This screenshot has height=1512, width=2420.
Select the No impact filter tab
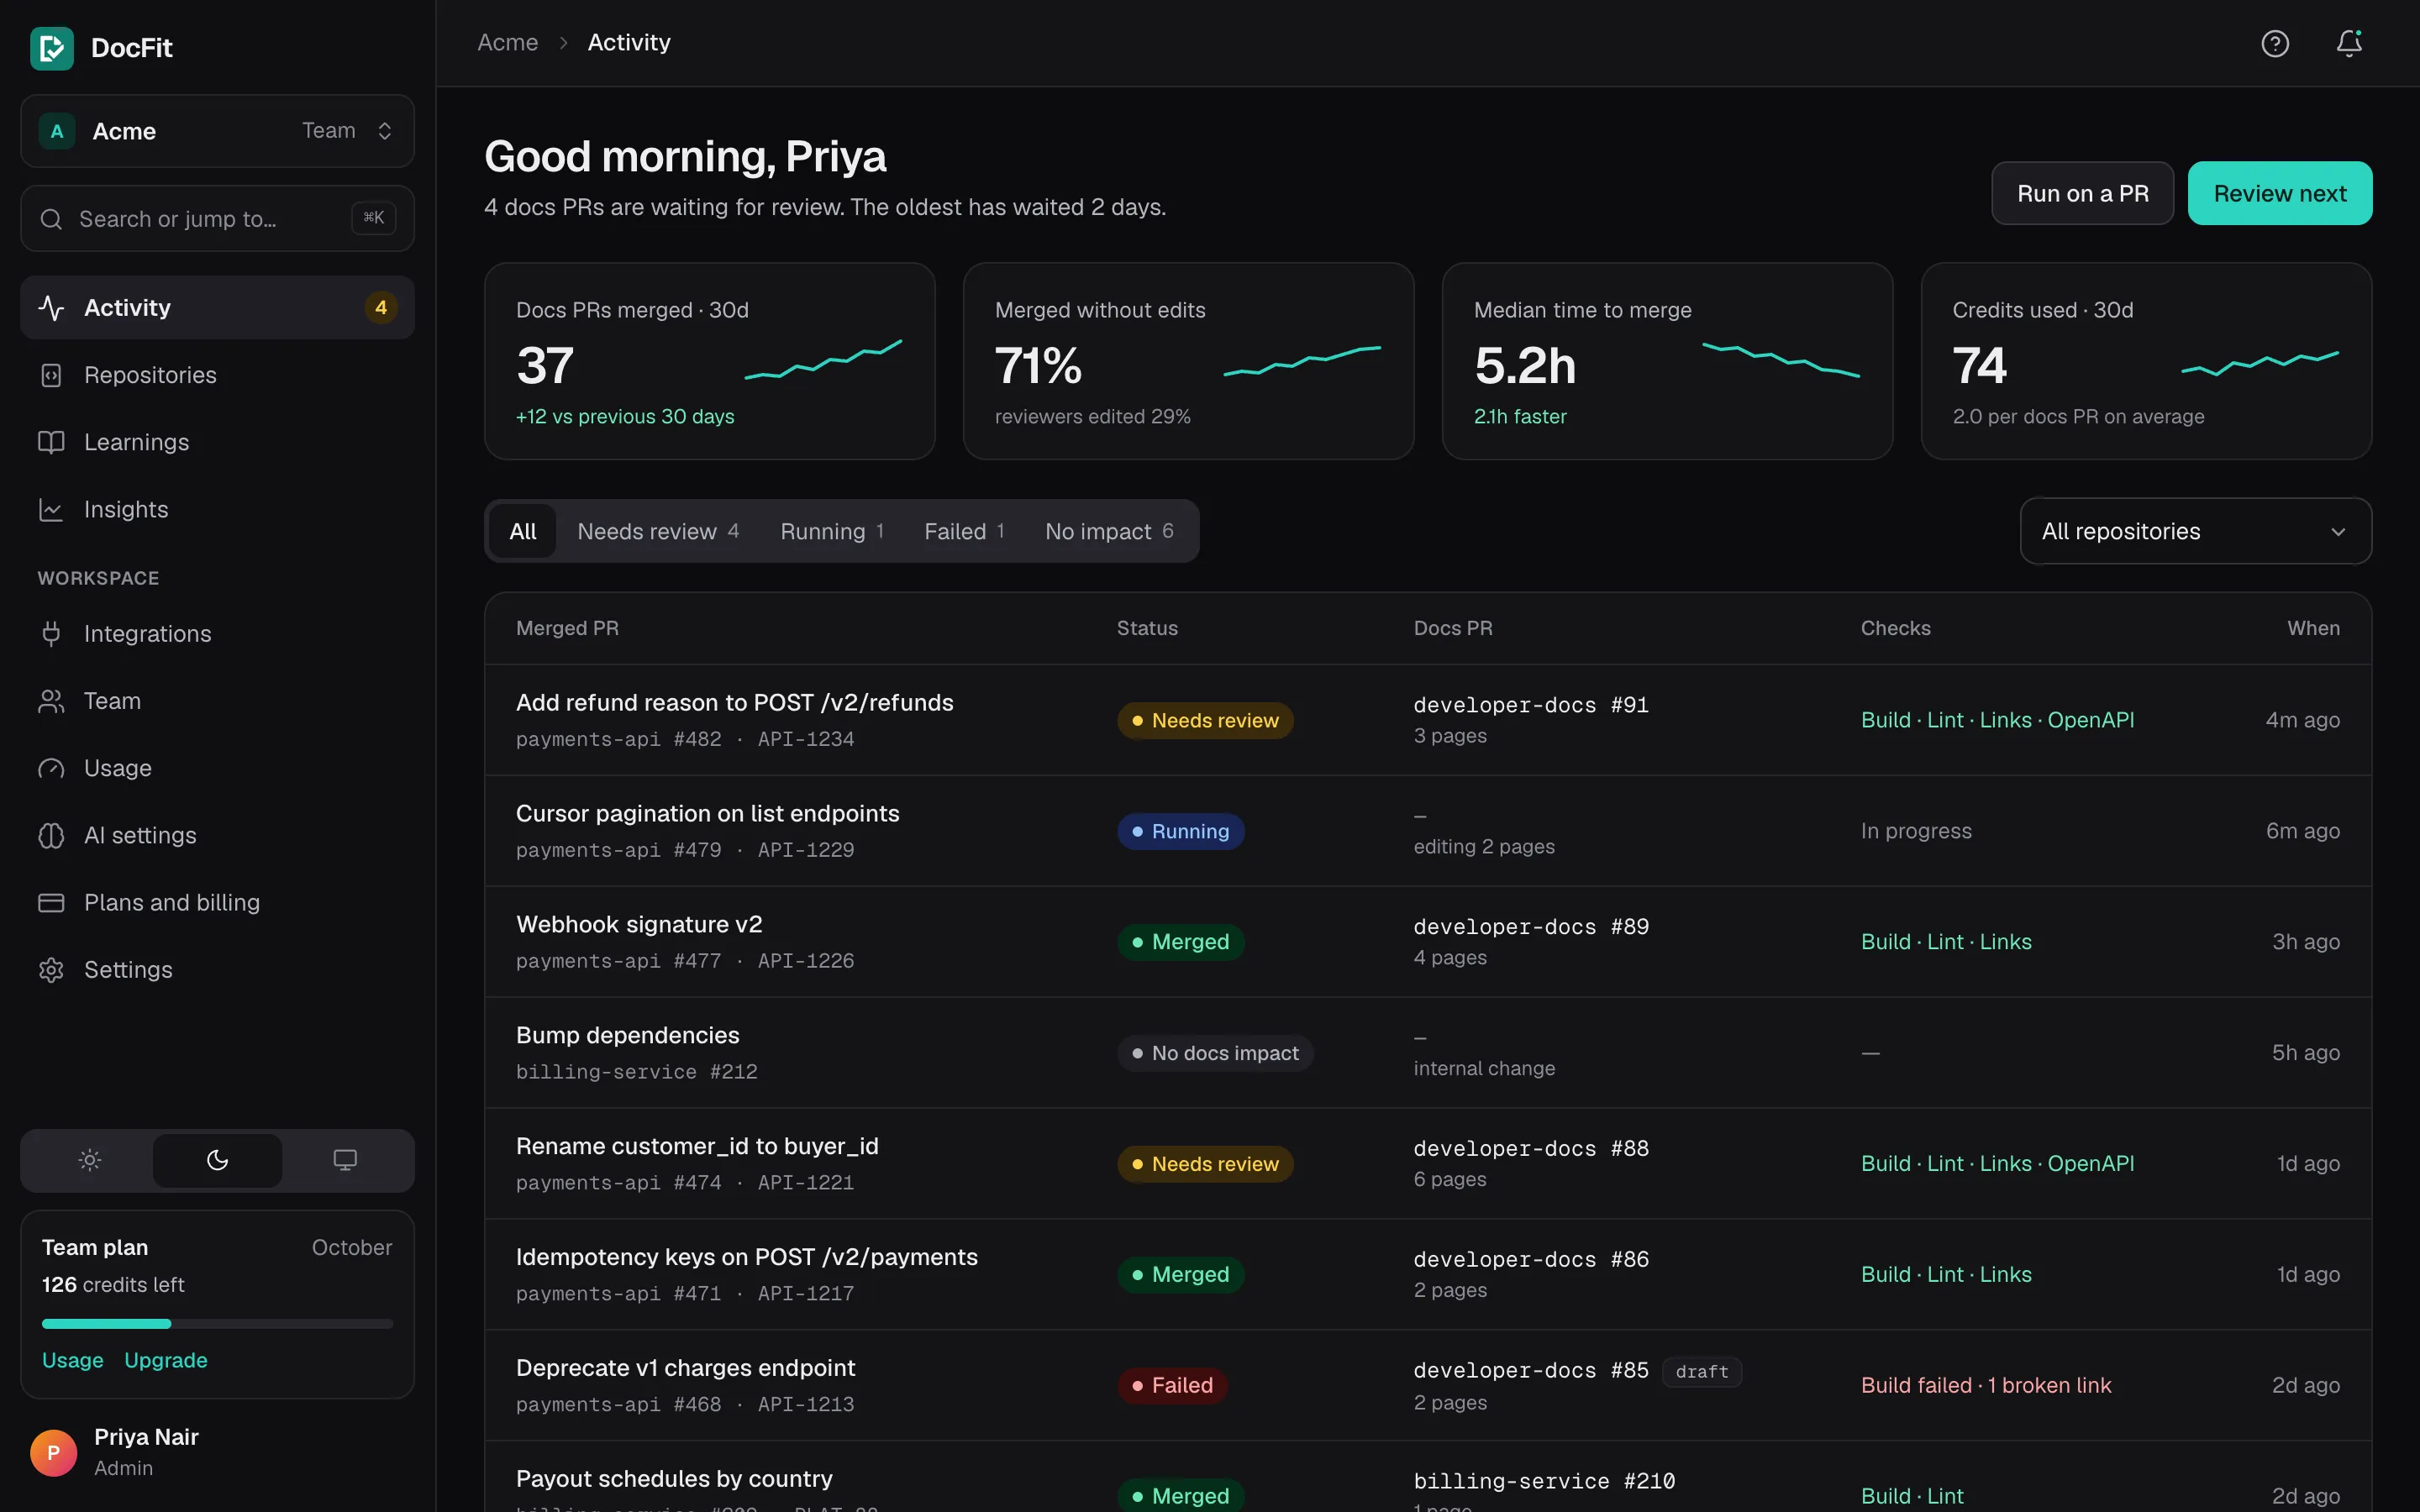(1109, 531)
